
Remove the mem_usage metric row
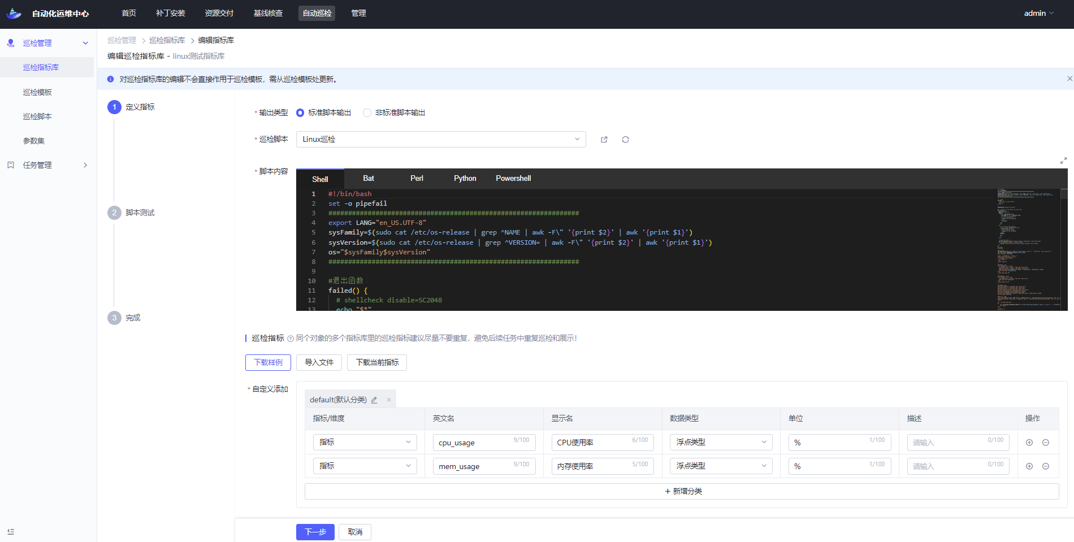1045,466
